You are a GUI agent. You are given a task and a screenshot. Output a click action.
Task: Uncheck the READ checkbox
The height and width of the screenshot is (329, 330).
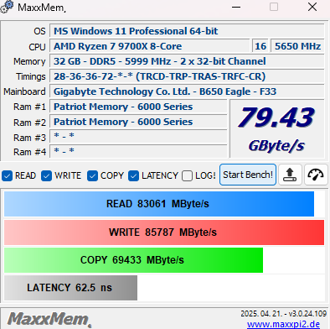7,176
